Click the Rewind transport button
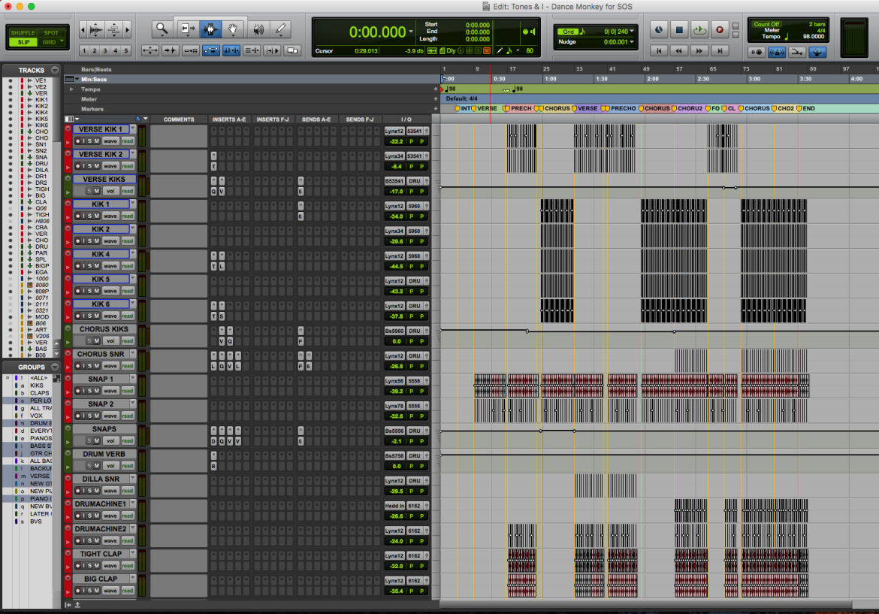 click(x=679, y=51)
